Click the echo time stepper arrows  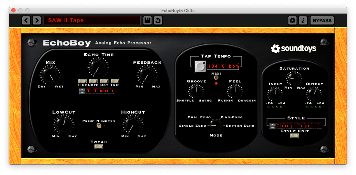click(x=82, y=91)
